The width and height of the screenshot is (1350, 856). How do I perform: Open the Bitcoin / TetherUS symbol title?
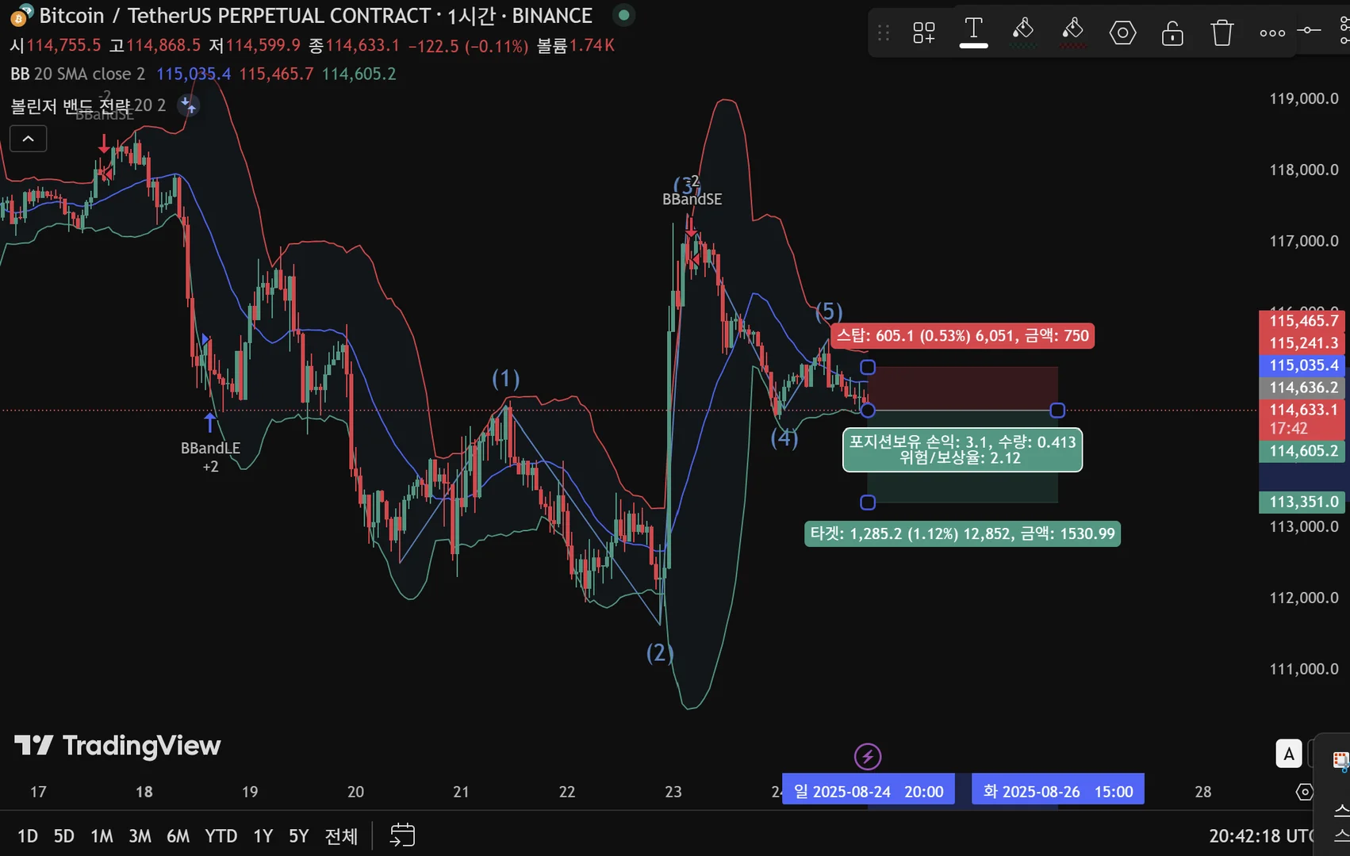click(x=316, y=15)
